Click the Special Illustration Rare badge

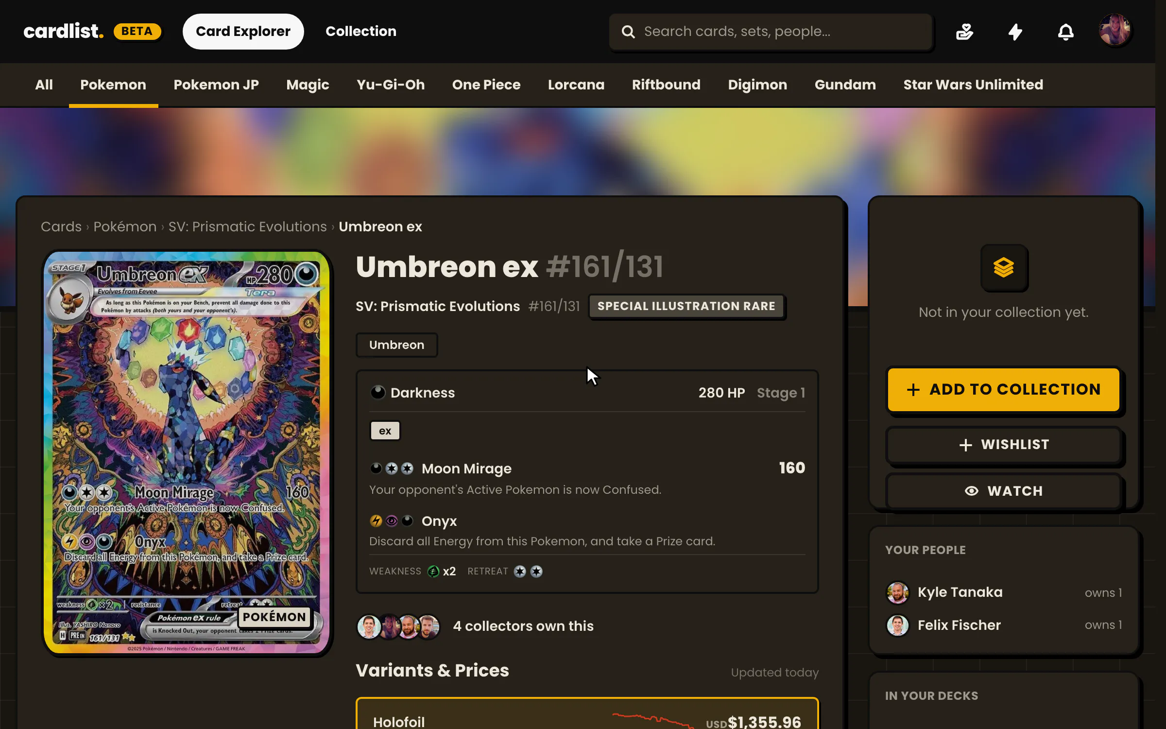pos(686,306)
